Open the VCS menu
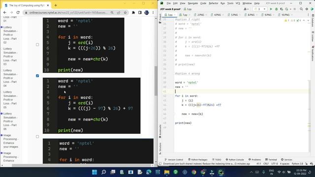 pyautogui.click(x=238, y=3)
